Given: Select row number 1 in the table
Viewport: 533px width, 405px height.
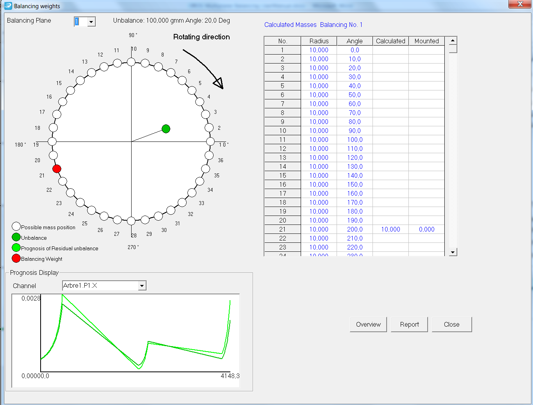Looking at the screenshot, I should (283, 50).
